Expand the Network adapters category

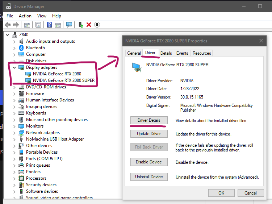(14, 133)
